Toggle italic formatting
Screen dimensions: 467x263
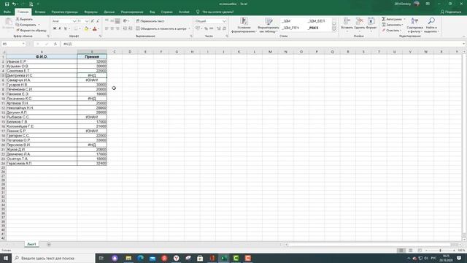(x=60, y=28)
